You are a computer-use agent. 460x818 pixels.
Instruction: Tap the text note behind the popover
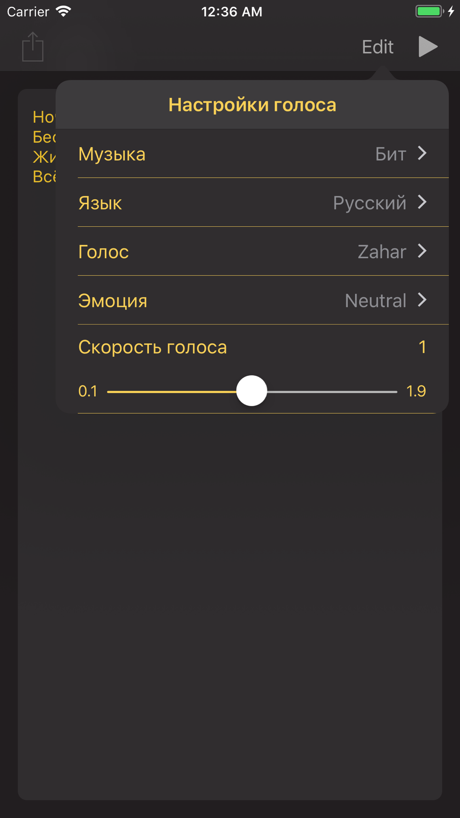click(x=43, y=147)
